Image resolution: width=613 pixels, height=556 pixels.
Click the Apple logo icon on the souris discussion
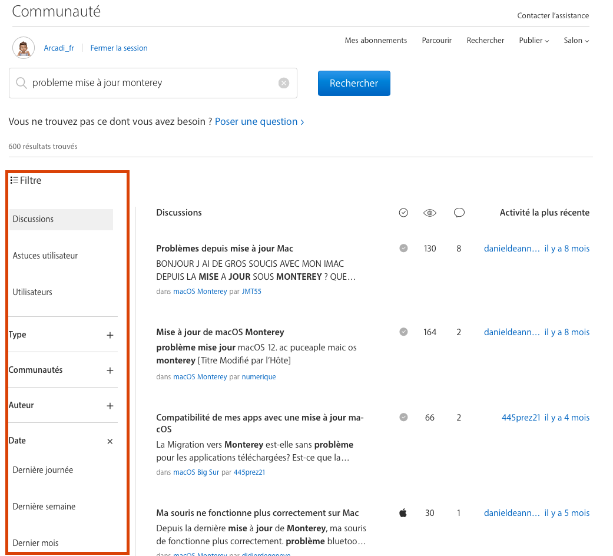coord(403,512)
